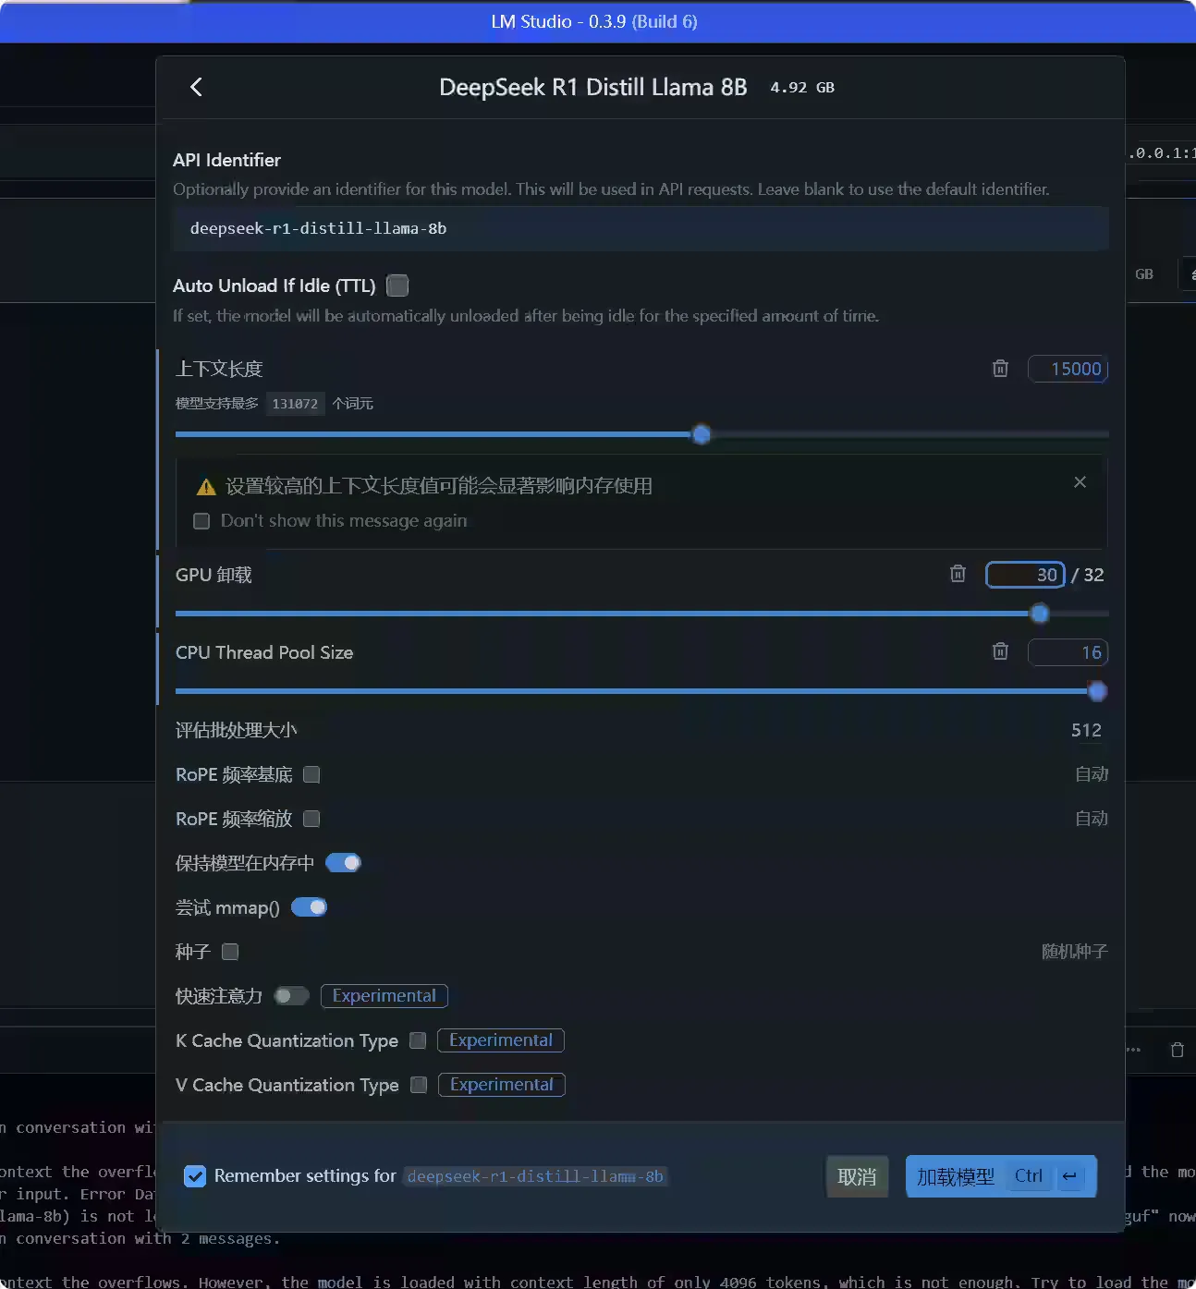Uncheck Remember settings for deepseek-r1-distill-llama-8b

click(x=195, y=1176)
